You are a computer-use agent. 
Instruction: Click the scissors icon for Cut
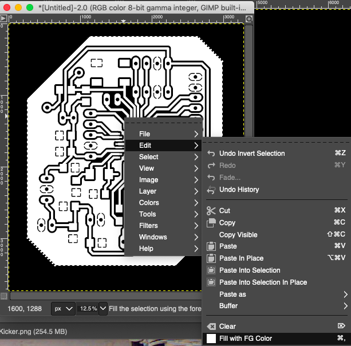(x=211, y=211)
